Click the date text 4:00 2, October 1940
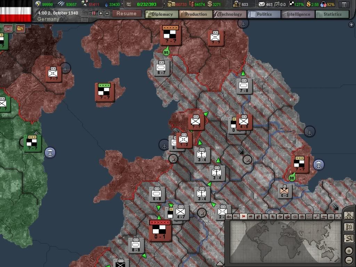356x267 pixels. click(58, 13)
